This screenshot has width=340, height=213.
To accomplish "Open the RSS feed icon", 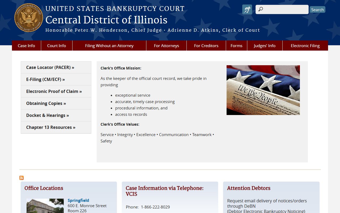I will tap(22, 178).
